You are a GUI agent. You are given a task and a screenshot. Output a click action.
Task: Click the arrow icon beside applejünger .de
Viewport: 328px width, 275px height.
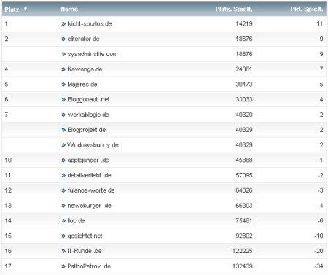click(x=63, y=160)
